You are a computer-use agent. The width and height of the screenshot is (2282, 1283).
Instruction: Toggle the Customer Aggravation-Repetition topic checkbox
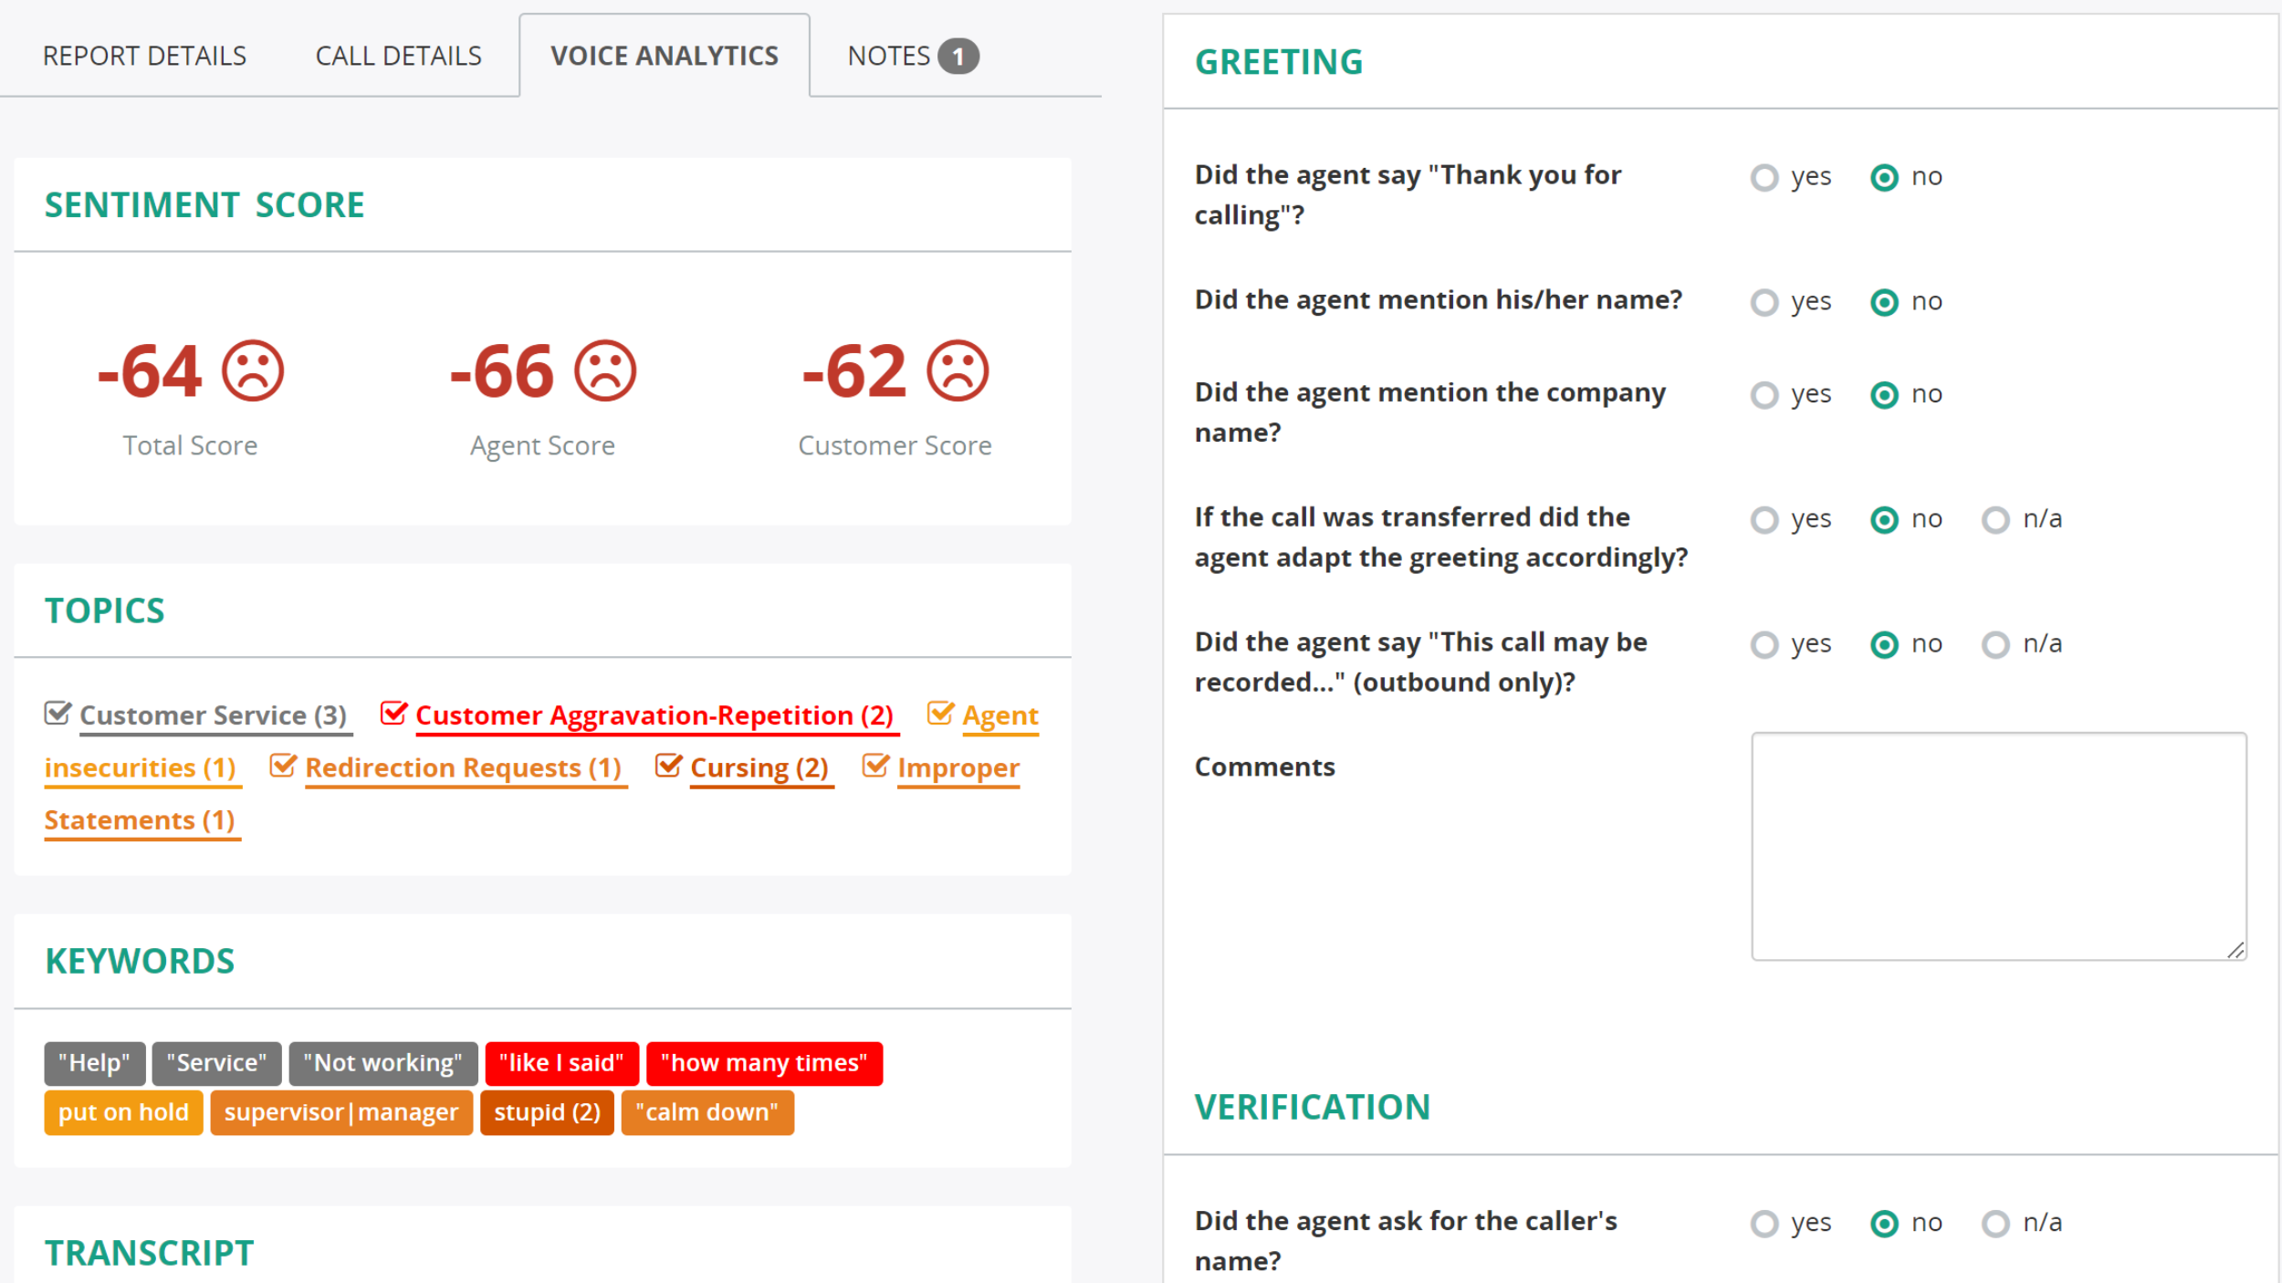point(393,713)
